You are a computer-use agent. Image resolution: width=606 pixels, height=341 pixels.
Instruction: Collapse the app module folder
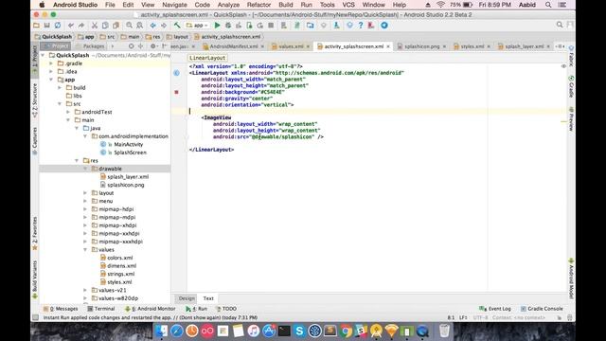coord(51,80)
